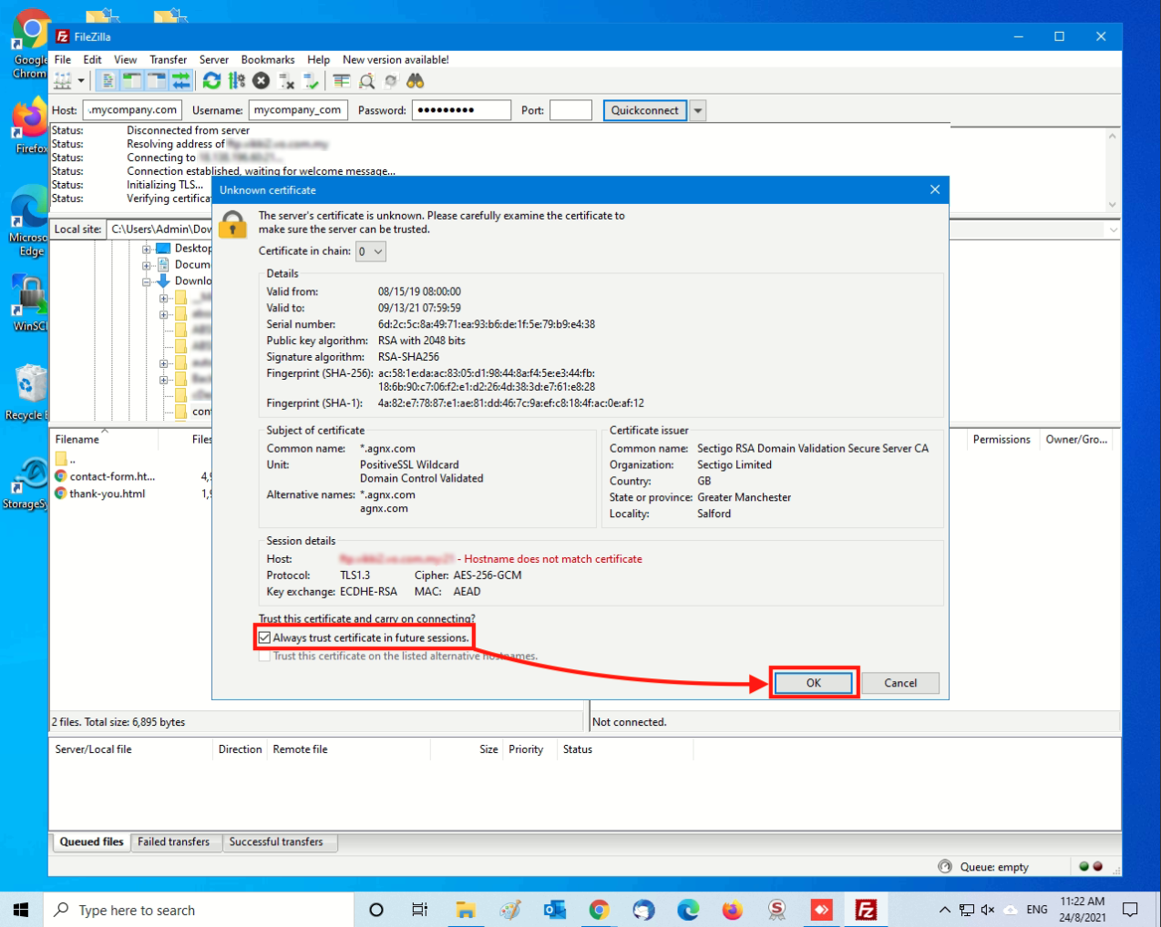Click the Port input field

point(570,110)
